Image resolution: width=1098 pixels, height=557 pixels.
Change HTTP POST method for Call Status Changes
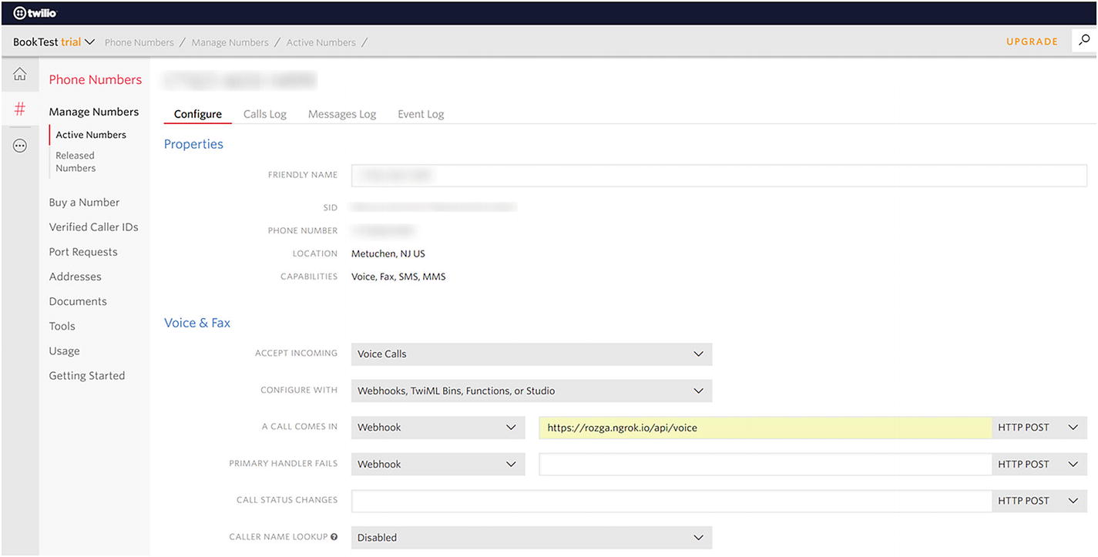click(x=1039, y=501)
